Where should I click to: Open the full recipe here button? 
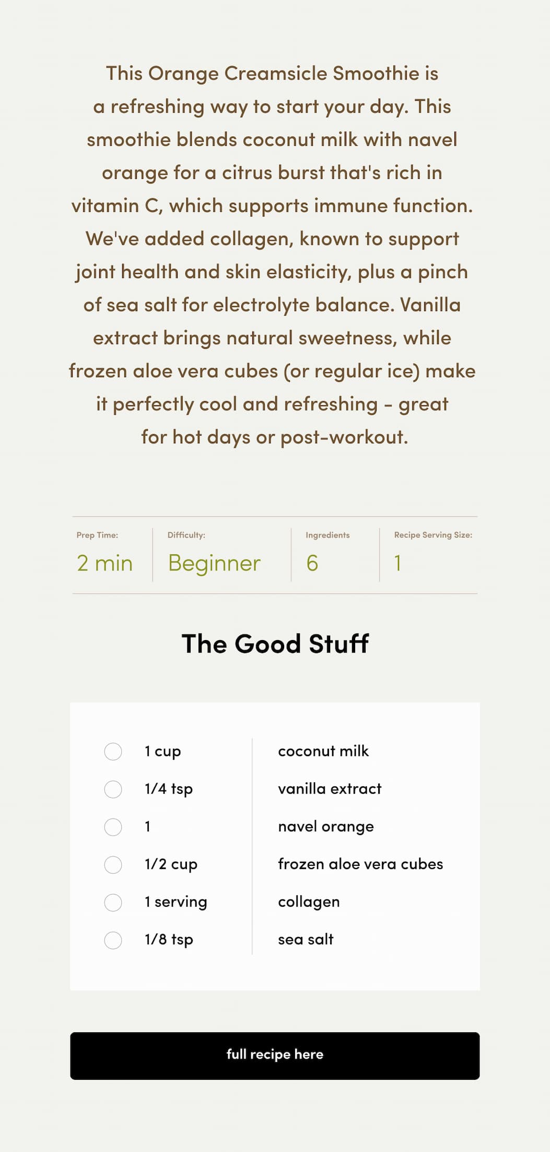pos(275,1055)
